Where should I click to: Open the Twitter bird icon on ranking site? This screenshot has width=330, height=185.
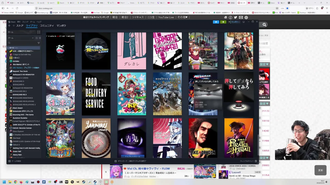[x=235, y=17]
